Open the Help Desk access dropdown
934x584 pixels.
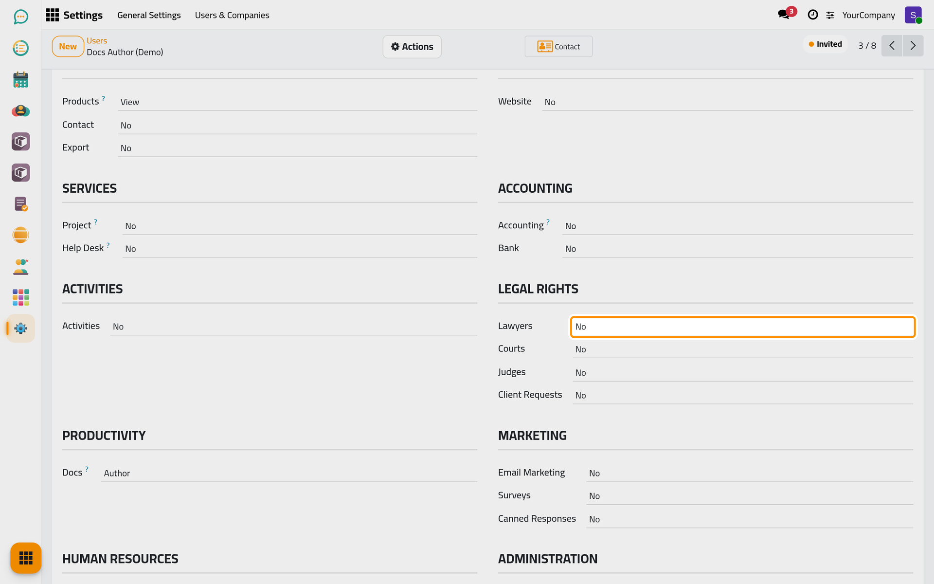click(300, 249)
